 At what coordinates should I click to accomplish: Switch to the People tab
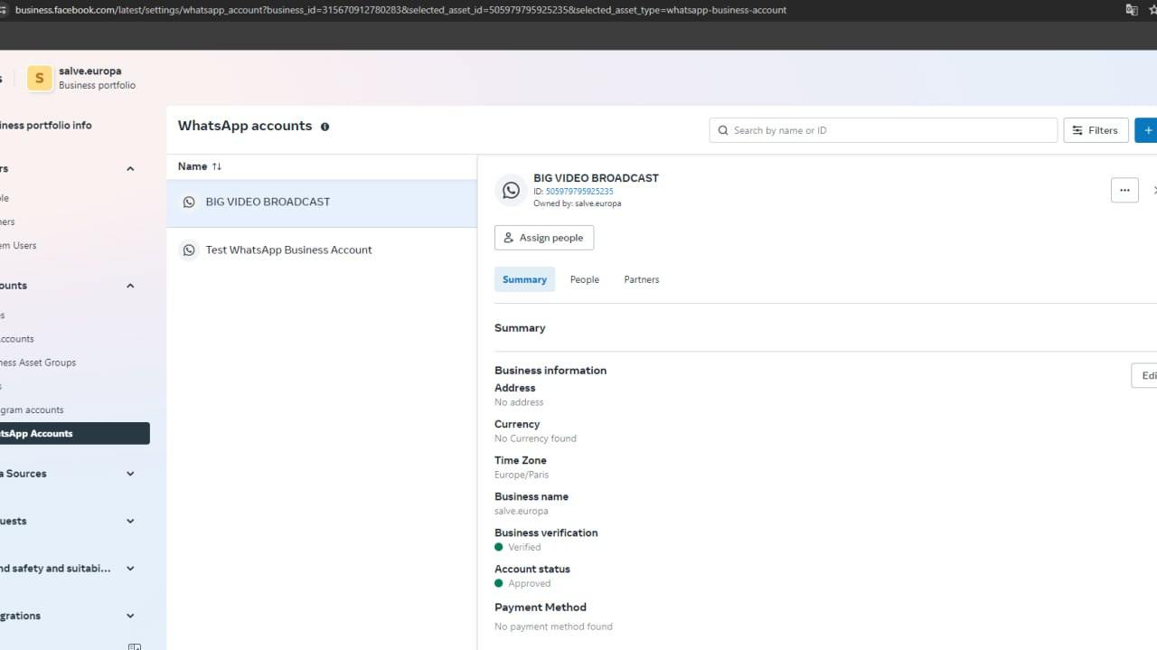(585, 279)
